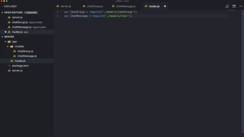Collapse the Open Editors section
Viewport: 244px width, 137px height.
tap(2, 13)
